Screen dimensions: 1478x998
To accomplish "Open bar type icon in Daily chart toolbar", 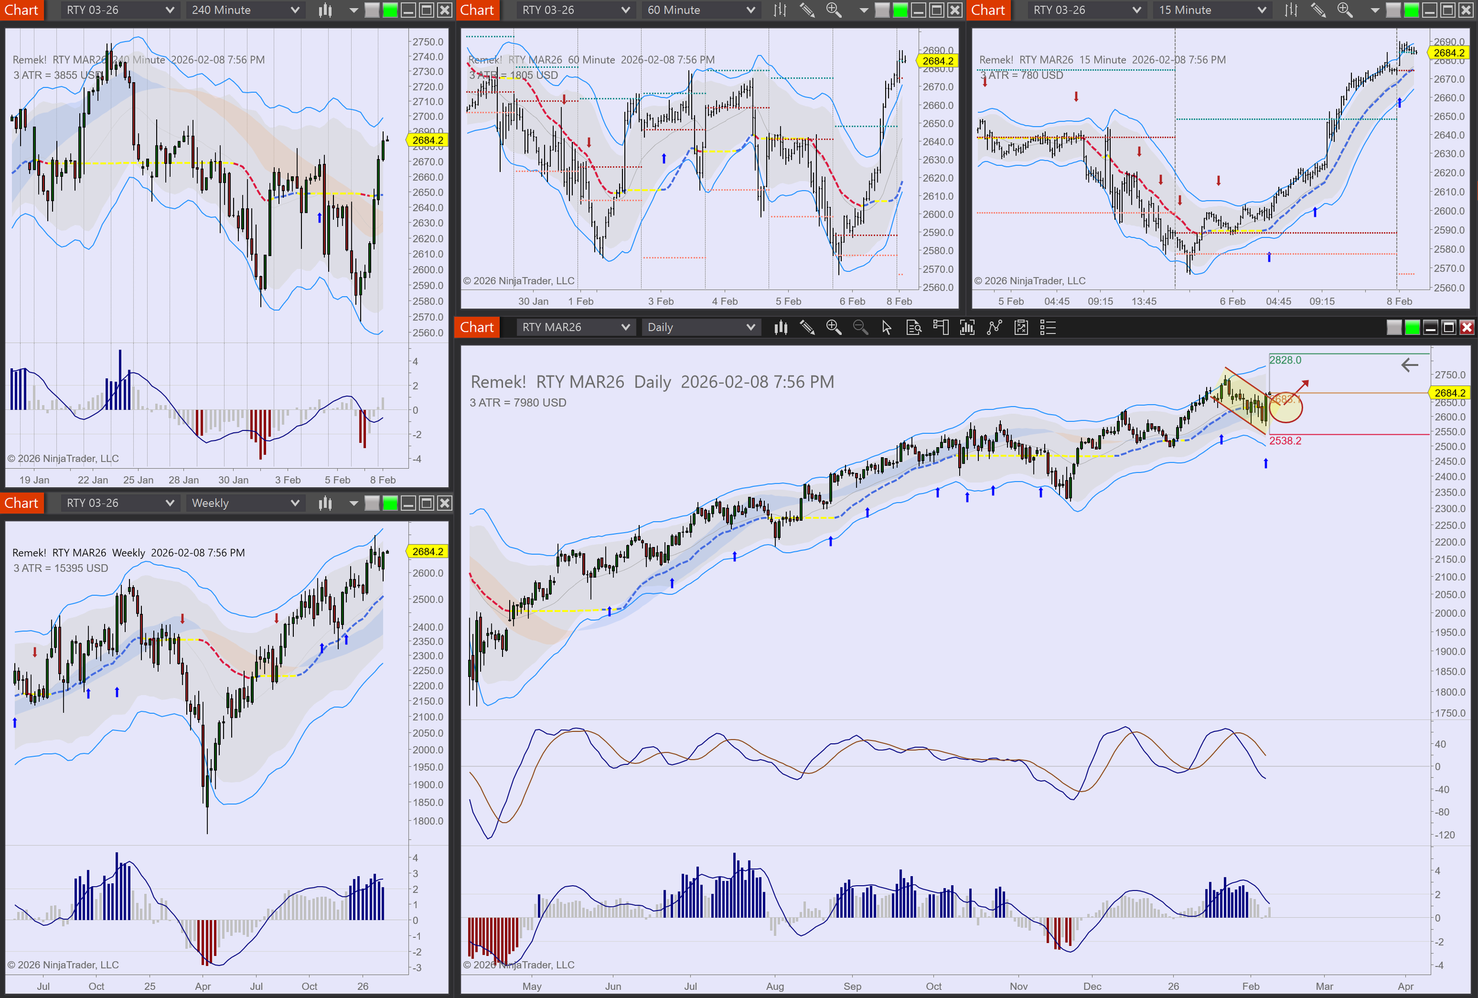I will tap(781, 328).
